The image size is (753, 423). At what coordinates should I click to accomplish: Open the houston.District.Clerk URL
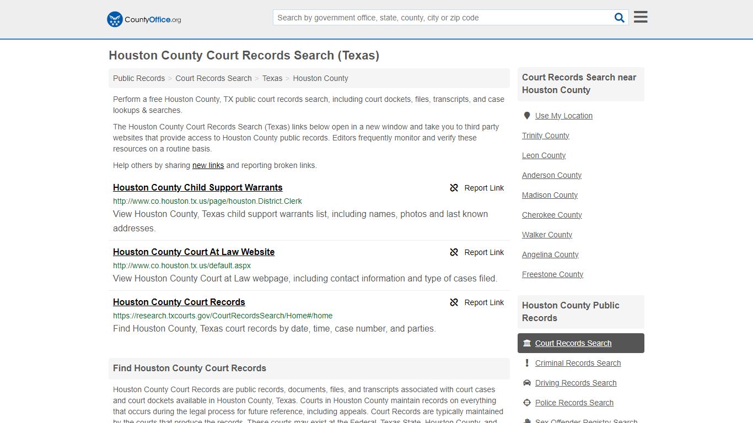tap(207, 201)
